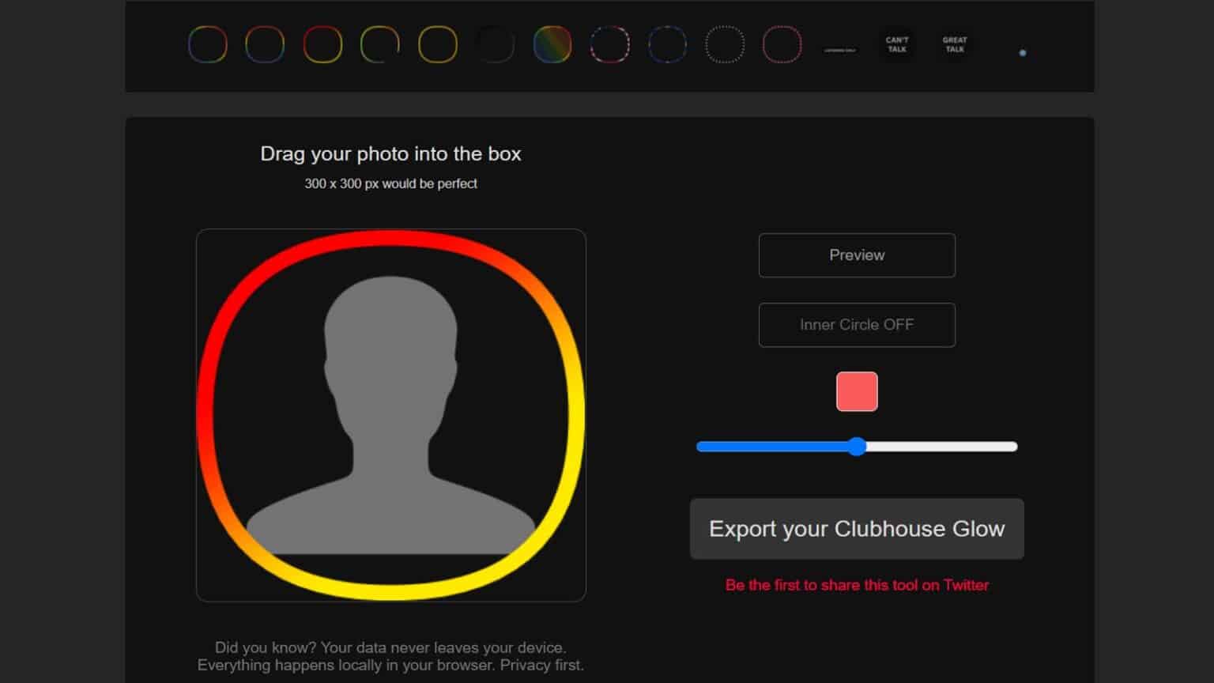Toggle the Inner Circle setting on

click(x=857, y=325)
